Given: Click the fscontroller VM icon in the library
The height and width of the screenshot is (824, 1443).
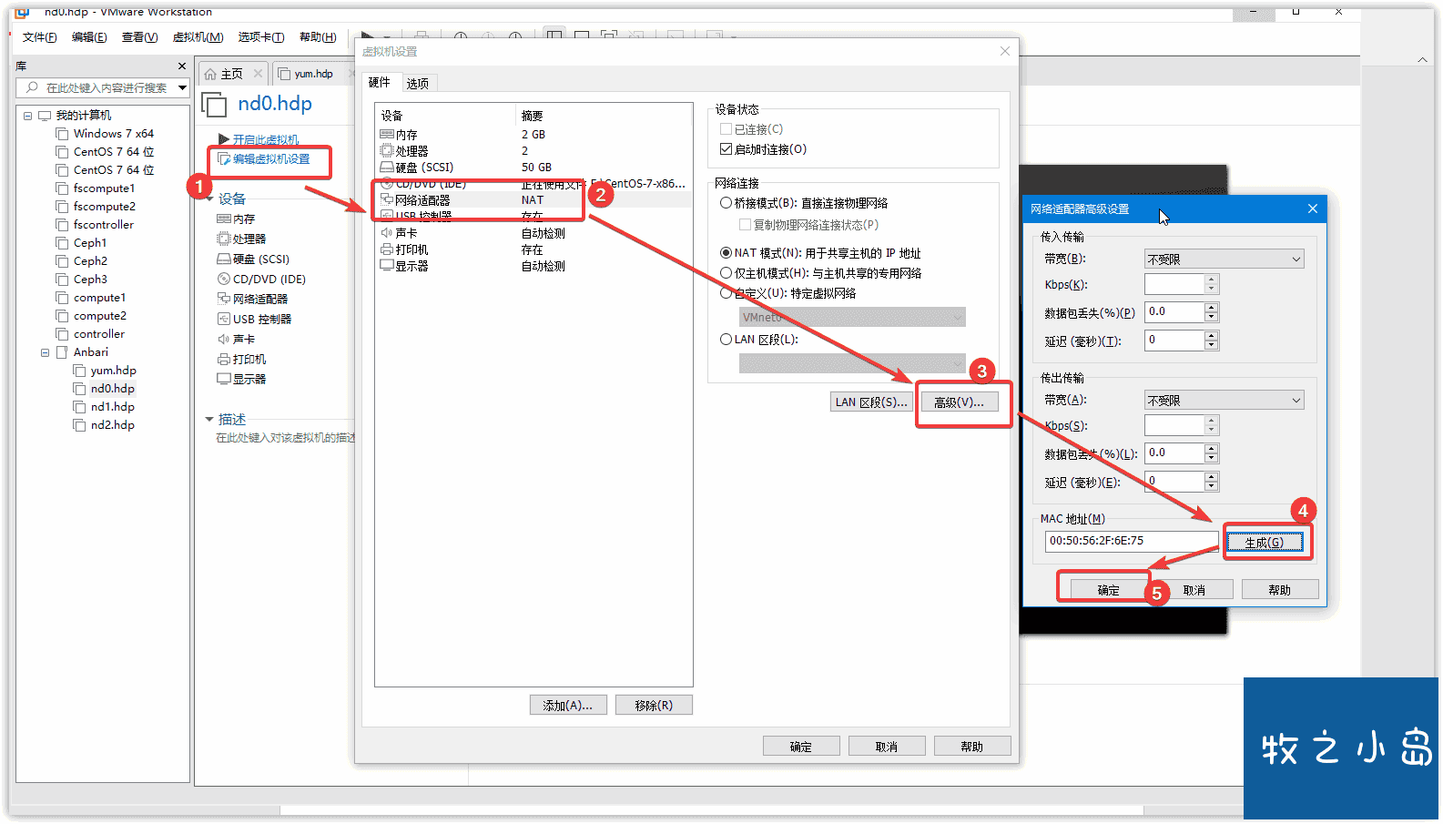Looking at the screenshot, I should click(x=62, y=224).
